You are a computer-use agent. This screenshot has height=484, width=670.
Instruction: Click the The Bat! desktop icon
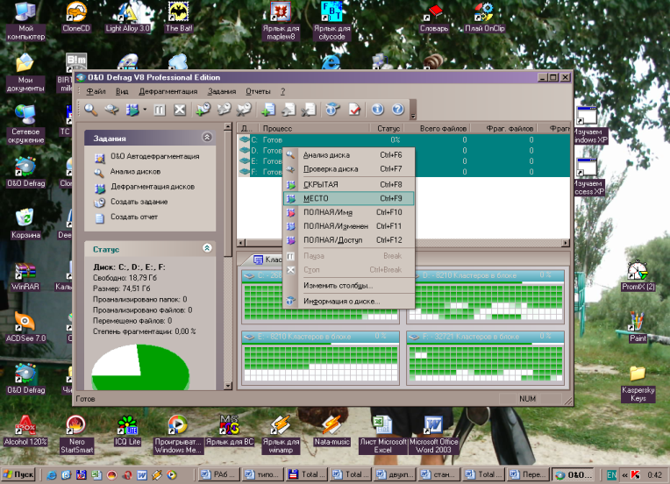coord(179,17)
